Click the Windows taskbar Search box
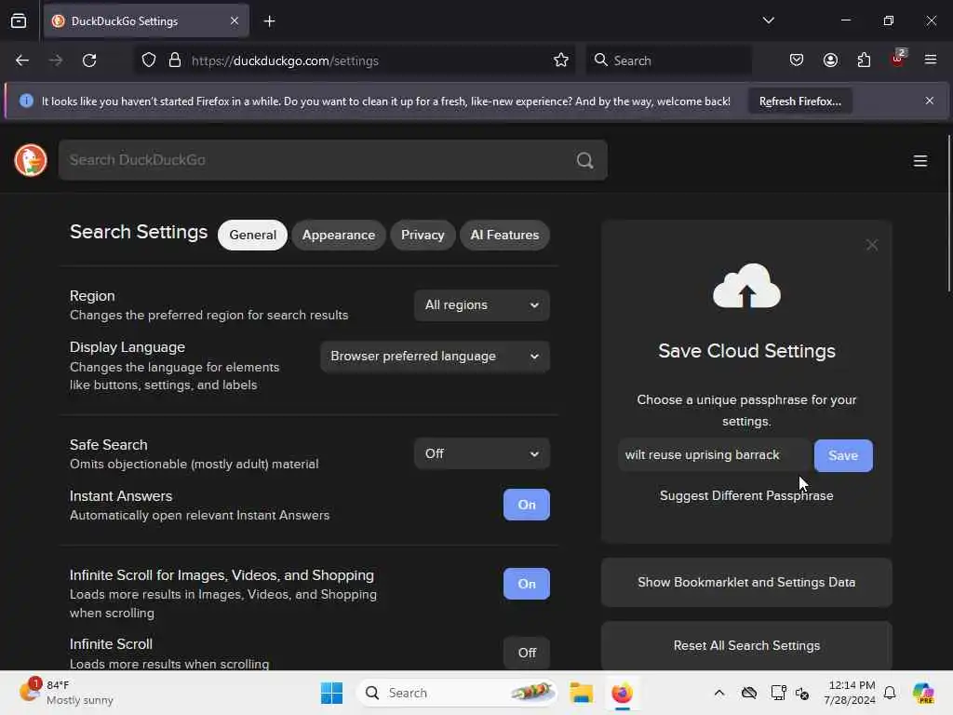Image resolution: width=953 pixels, height=715 pixels. [x=457, y=693]
